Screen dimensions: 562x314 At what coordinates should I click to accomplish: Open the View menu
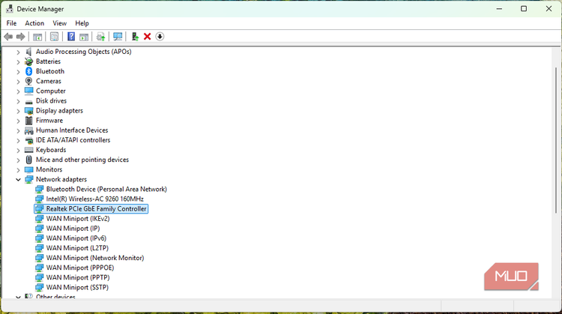pyautogui.click(x=59, y=23)
